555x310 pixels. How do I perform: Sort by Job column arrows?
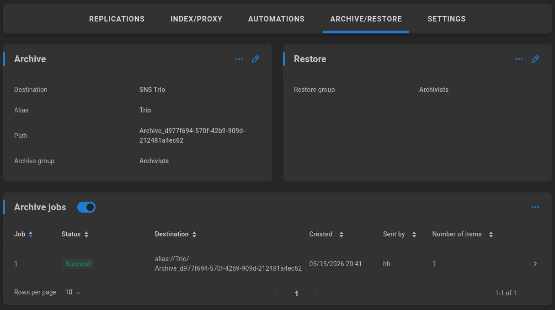coord(31,235)
